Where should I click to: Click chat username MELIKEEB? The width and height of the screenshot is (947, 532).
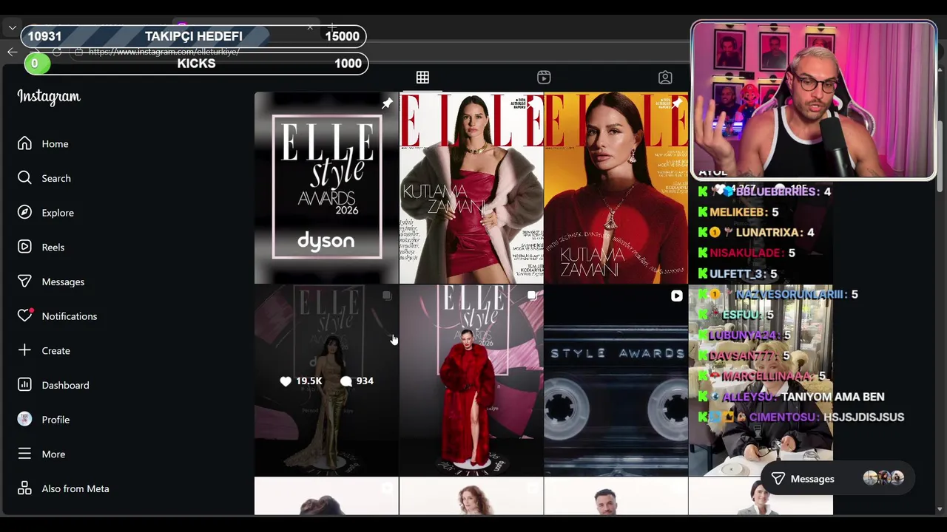738,212
